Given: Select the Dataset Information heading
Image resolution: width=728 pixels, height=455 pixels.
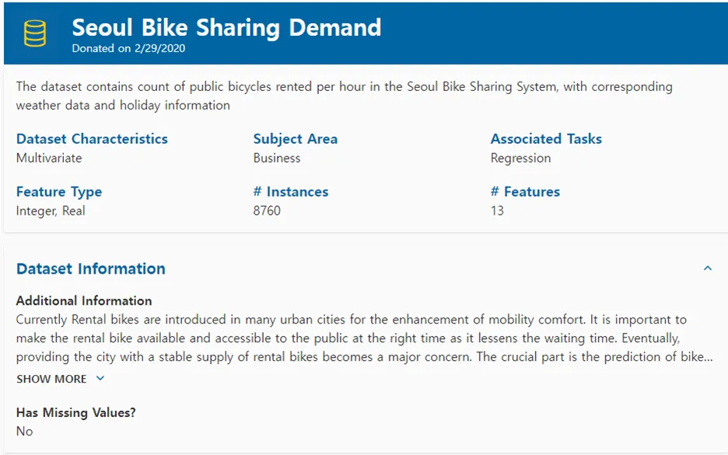Looking at the screenshot, I should pyautogui.click(x=91, y=268).
